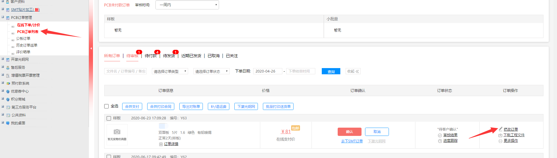Screen dimensions: 557x158
Task: Switch to the 已取消 tab
Action: point(213,56)
